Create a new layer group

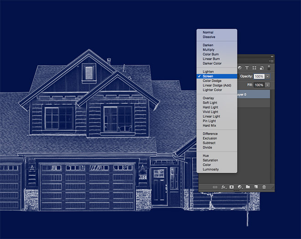click(x=248, y=187)
